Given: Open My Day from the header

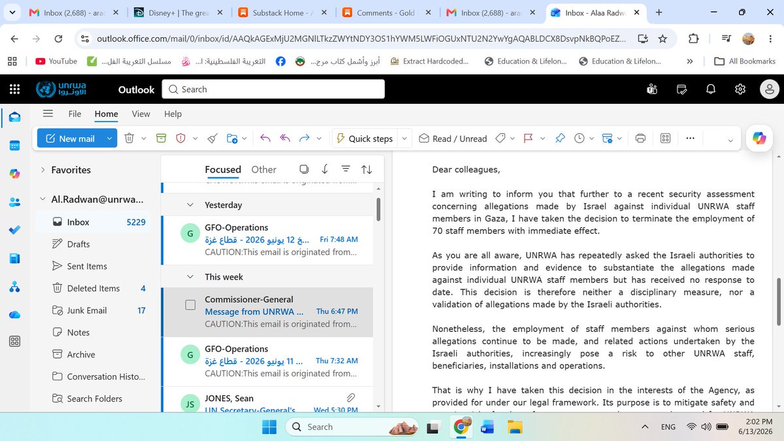Looking at the screenshot, I should click(x=682, y=90).
